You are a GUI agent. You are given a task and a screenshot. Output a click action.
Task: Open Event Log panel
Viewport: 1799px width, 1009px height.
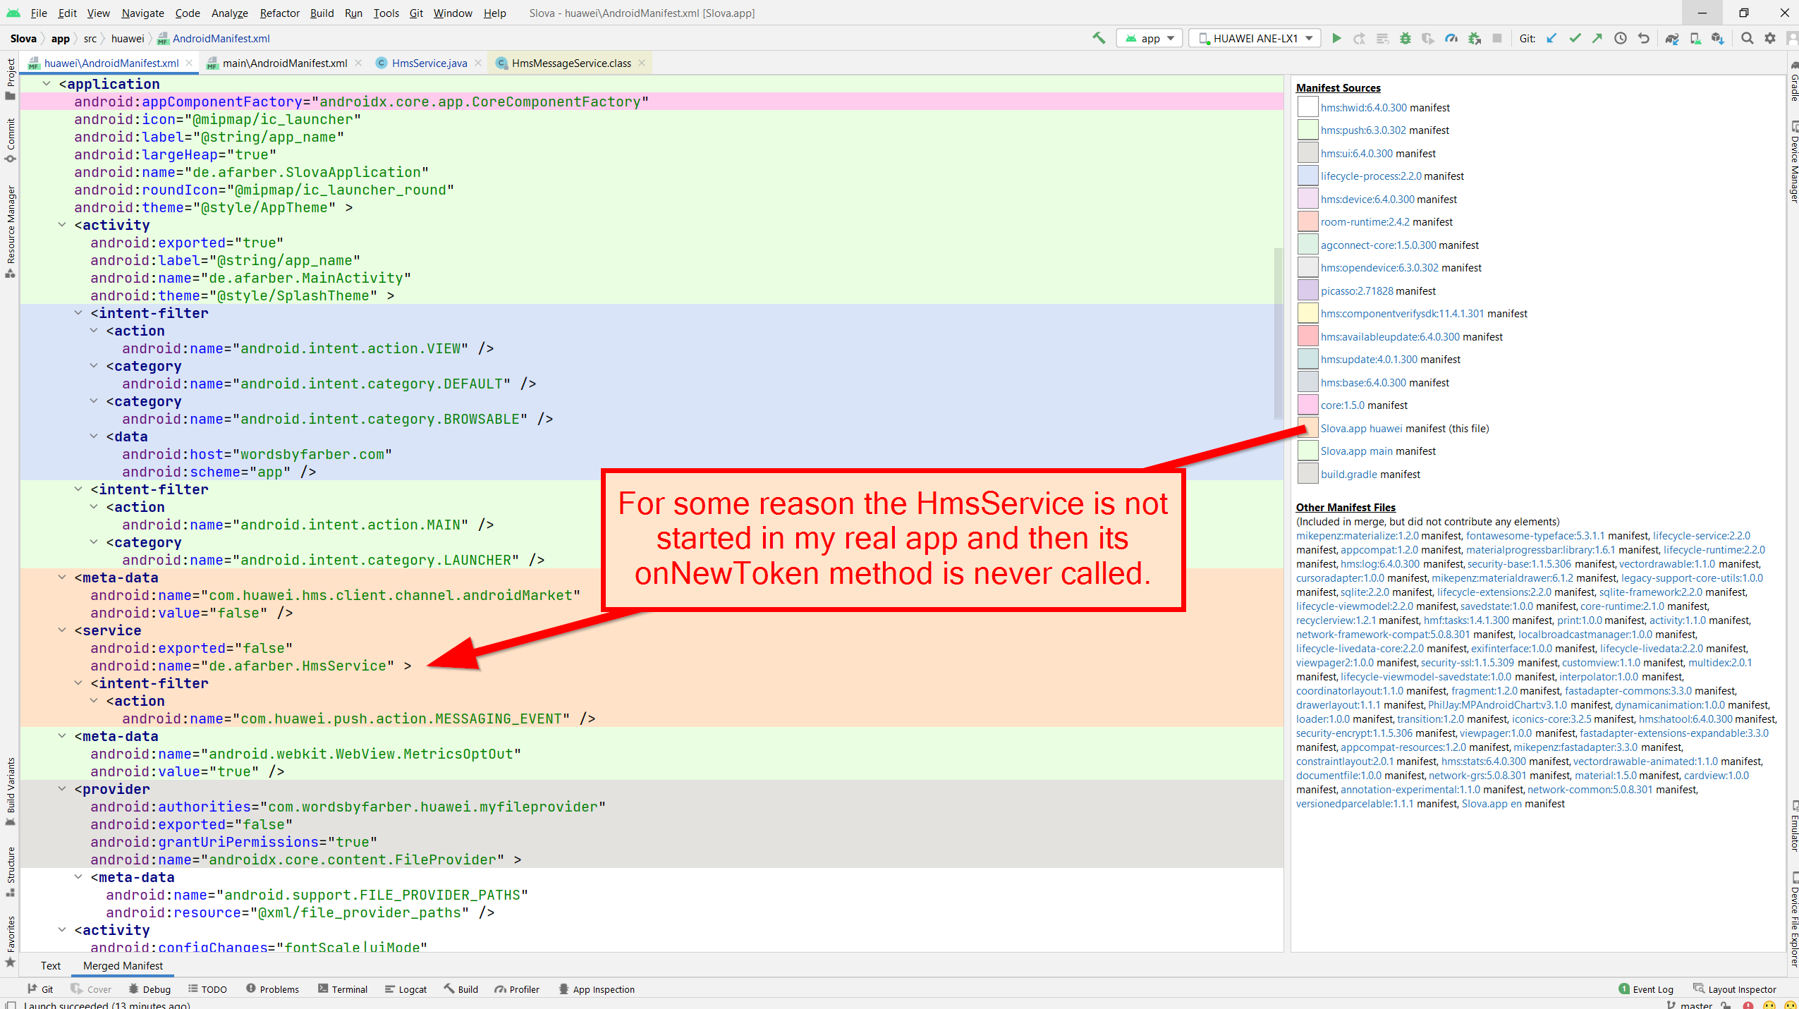(1646, 989)
